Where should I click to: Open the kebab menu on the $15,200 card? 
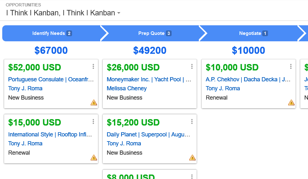[x=192, y=122]
